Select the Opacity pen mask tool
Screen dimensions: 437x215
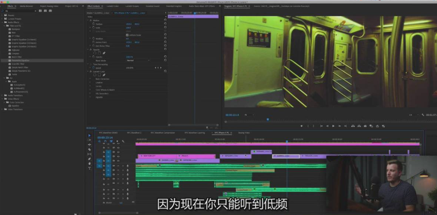point(104,53)
